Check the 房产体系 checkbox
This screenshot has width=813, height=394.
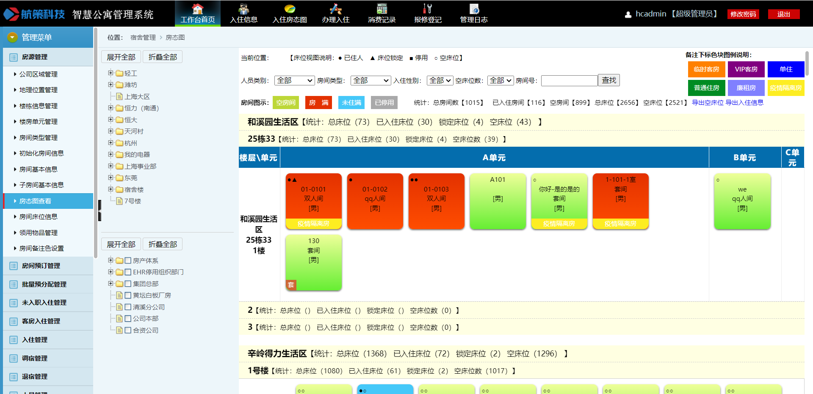[128, 260]
